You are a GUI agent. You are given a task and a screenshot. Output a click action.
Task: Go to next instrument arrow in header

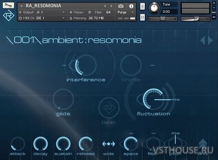tap(111, 6)
